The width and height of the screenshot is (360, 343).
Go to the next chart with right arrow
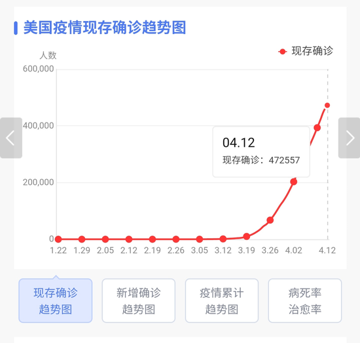(350, 138)
